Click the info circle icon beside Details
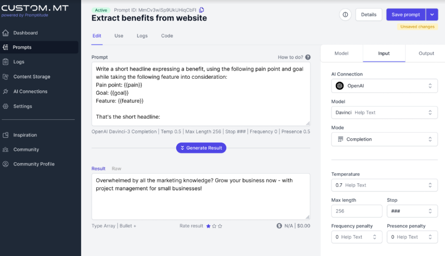The image size is (445, 256). click(x=345, y=15)
